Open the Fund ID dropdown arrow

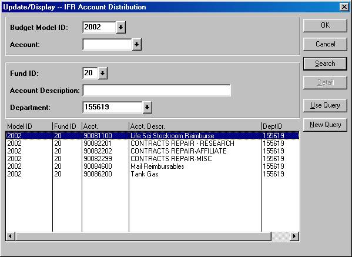pos(103,73)
